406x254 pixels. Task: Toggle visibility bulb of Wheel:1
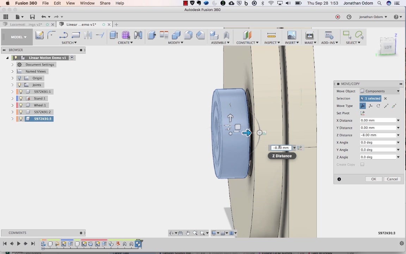tap(21, 105)
